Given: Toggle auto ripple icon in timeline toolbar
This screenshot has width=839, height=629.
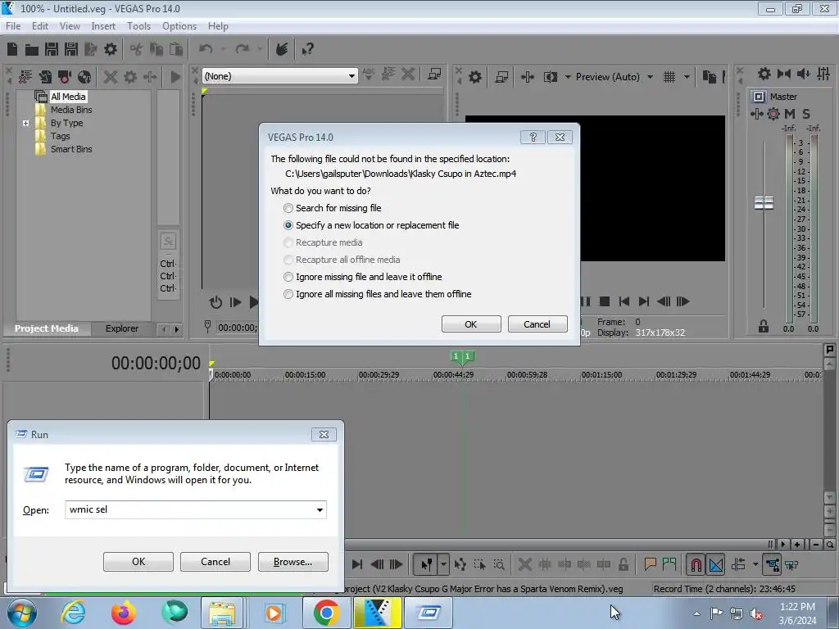Looking at the screenshot, I should pos(738,564).
